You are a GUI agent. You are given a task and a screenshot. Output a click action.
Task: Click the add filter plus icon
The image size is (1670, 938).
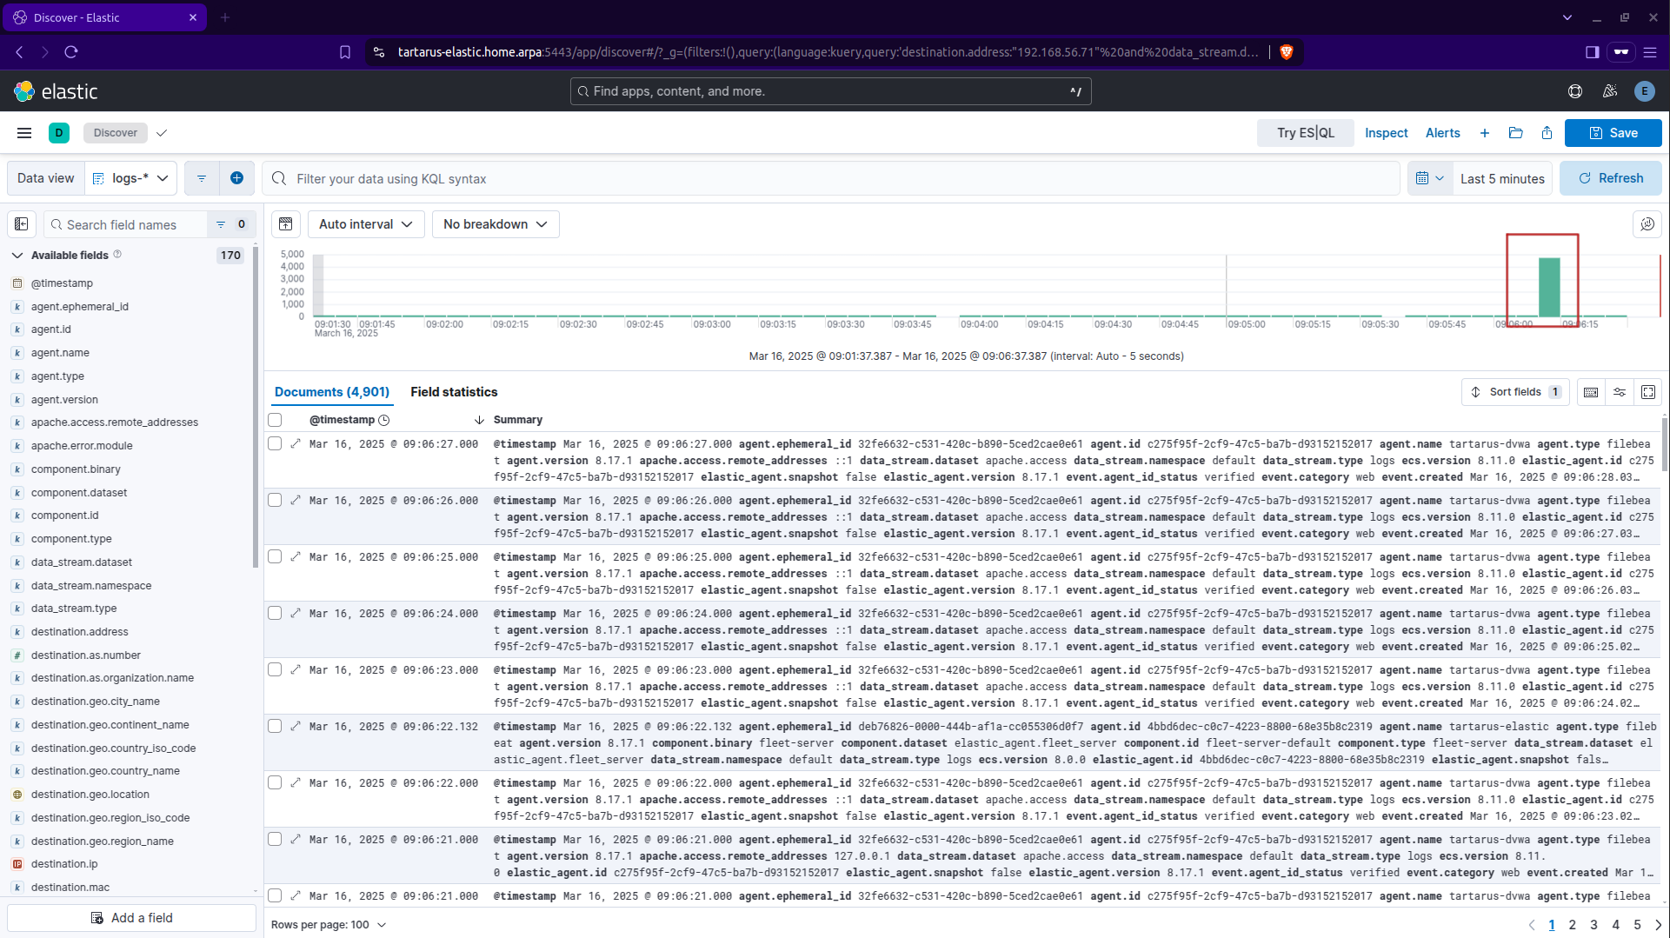(x=236, y=178)
